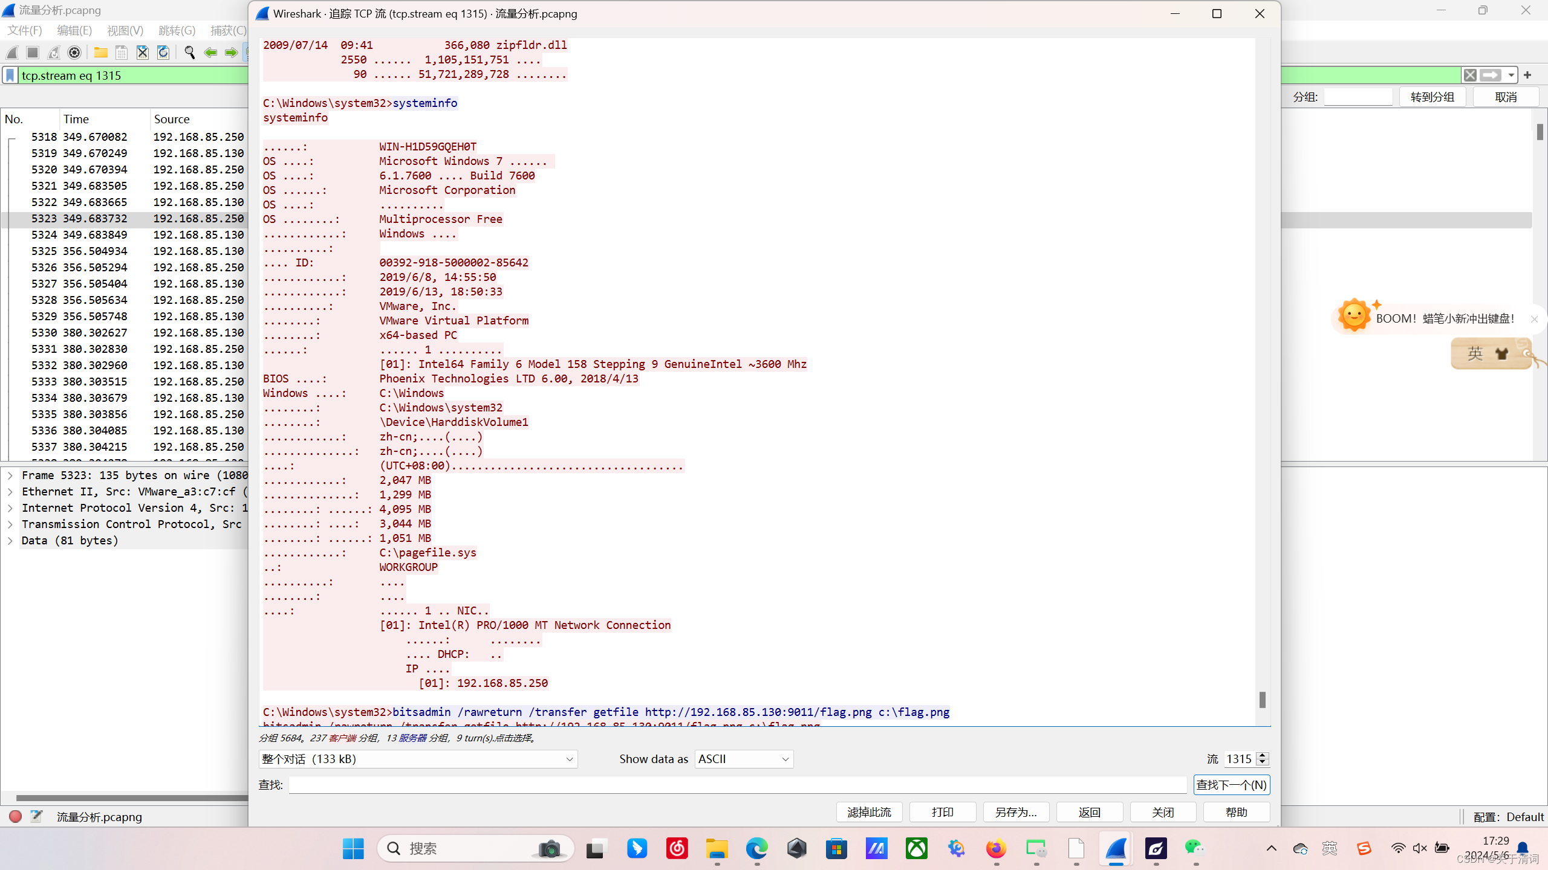Open capture options gear icon
Screen dimensions: 1548x870
click(x=74, y=53)
